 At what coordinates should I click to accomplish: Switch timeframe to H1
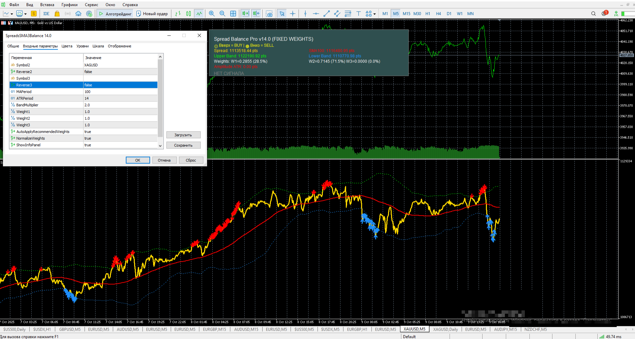pos(428,14)
